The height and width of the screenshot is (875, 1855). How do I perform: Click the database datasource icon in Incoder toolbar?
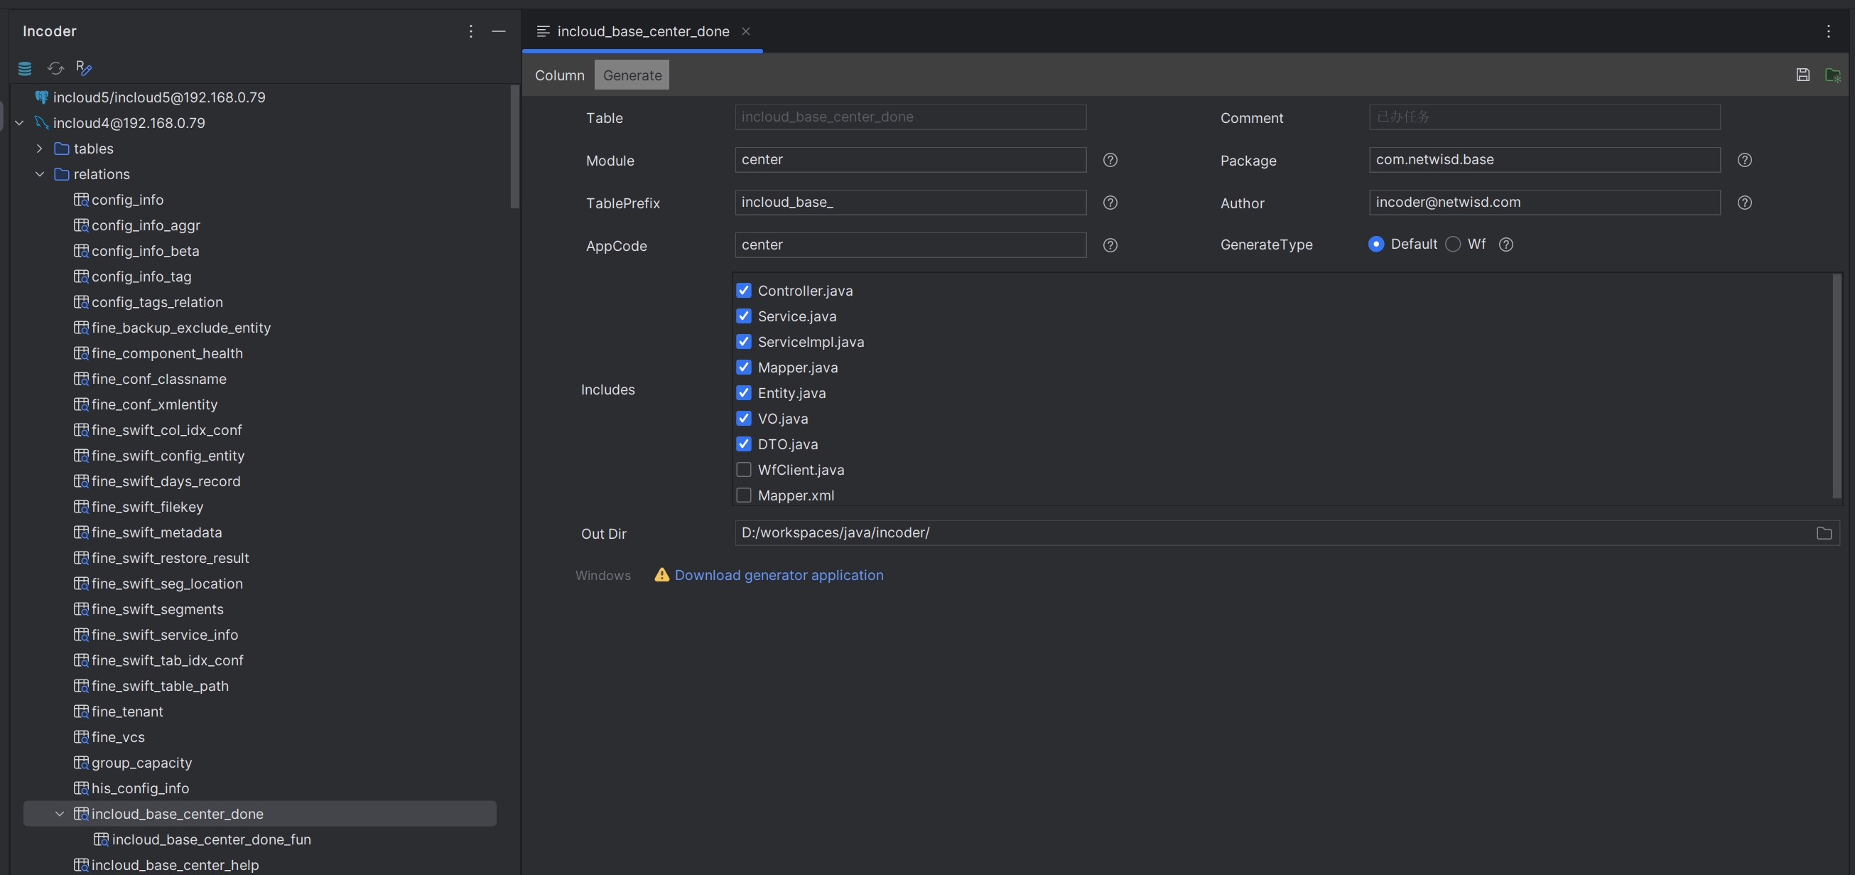24,68
